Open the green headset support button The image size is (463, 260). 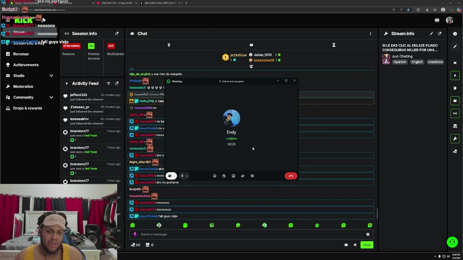452,242
